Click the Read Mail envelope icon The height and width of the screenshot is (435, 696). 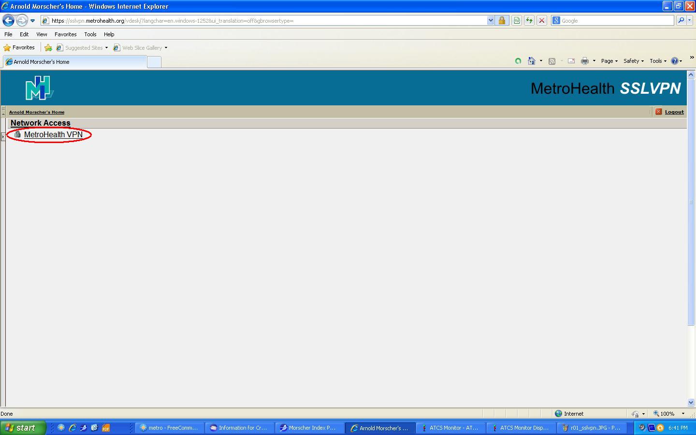571,61
